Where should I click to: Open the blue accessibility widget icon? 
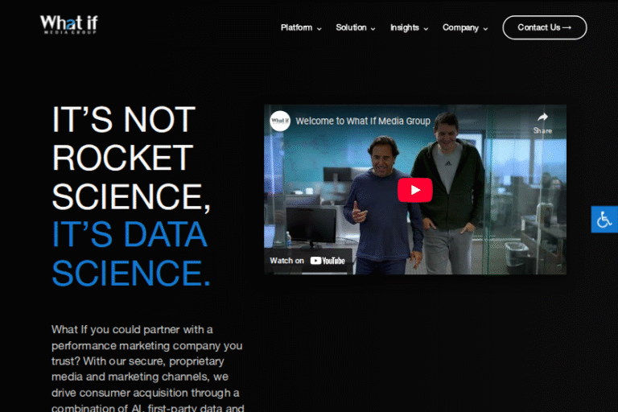(x=604, y=219)
